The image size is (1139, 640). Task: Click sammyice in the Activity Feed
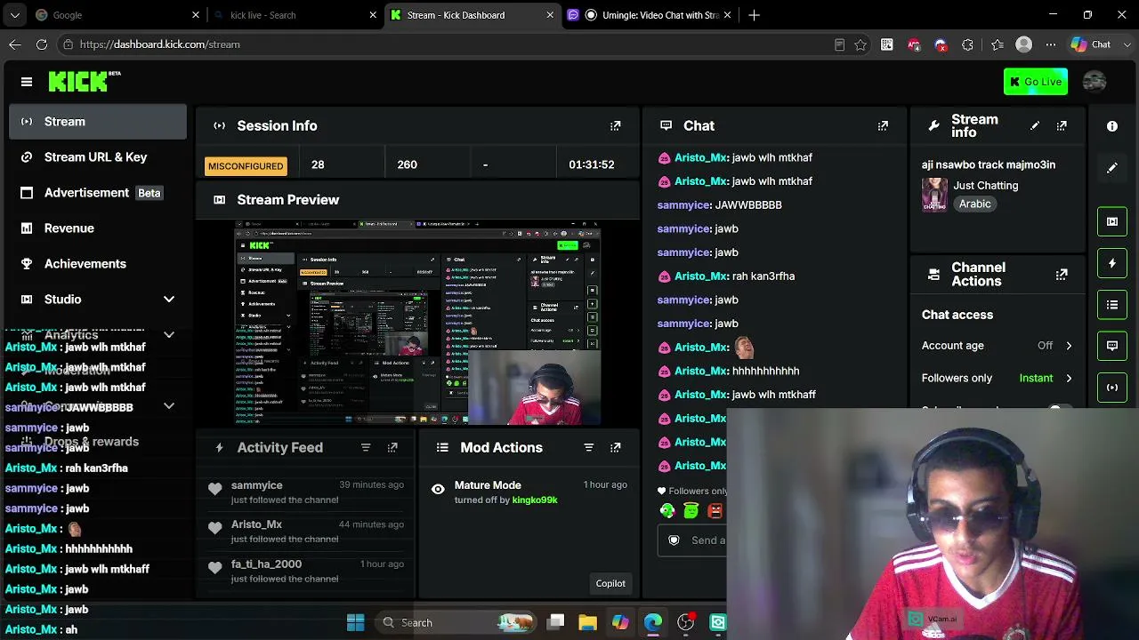pyautogui.click(x=256, y=485)
